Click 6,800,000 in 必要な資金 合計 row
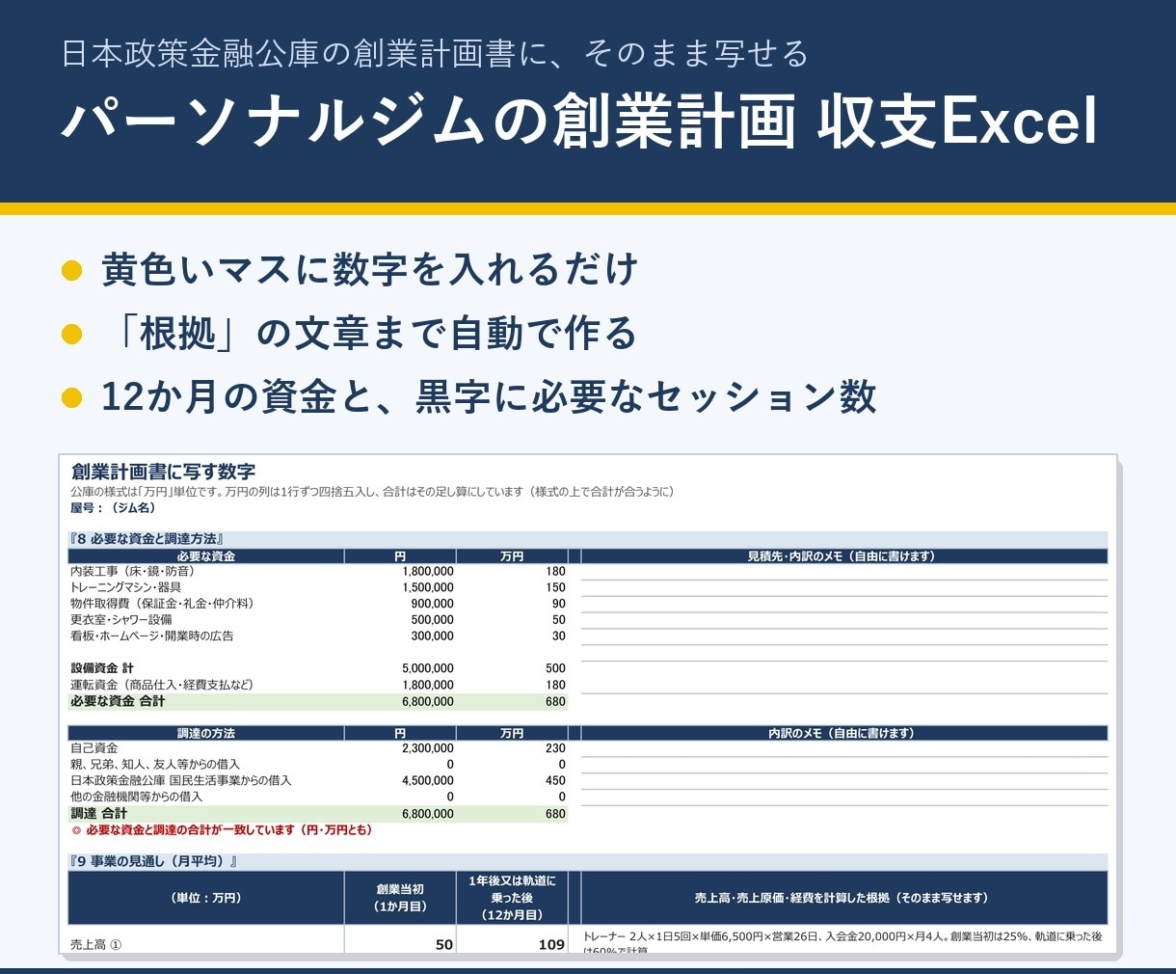 428,701
